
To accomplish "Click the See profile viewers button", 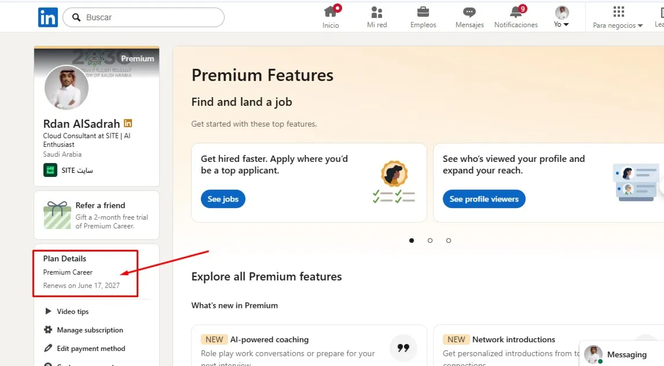I will (x=484, y=199).
